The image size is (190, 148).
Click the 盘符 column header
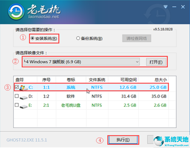[x=19, y=80]
